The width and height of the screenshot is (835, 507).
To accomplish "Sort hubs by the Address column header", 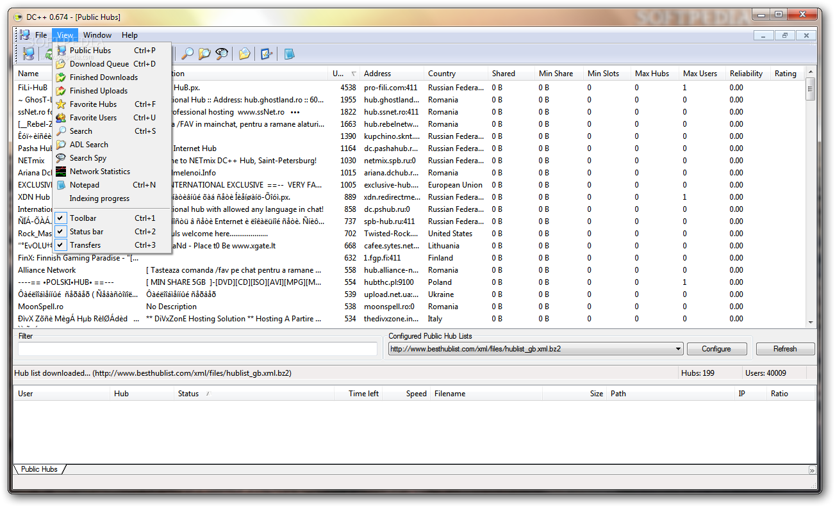I will pos(392,74).
